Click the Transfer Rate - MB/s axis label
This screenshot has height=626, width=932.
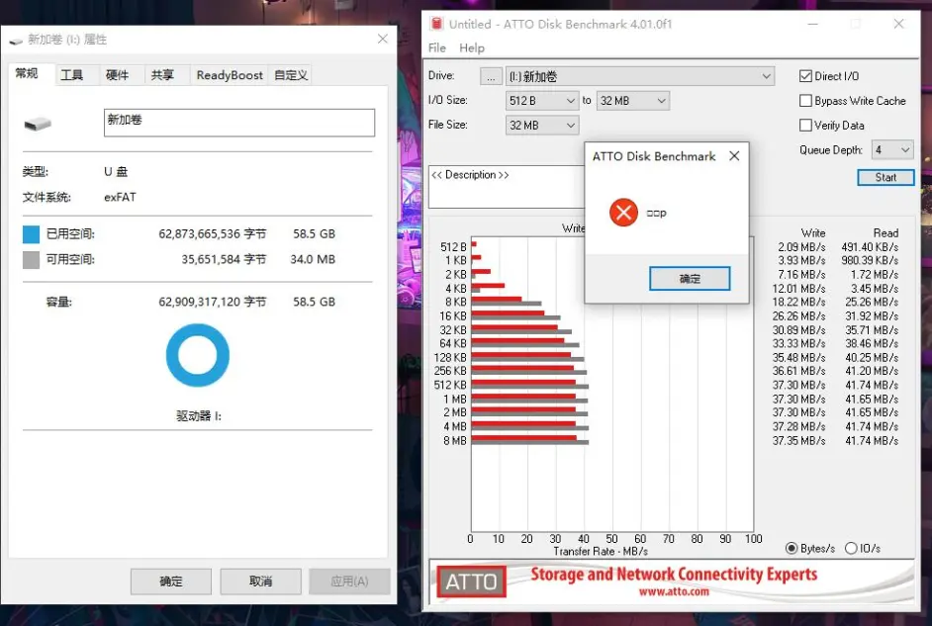(601, 551)
